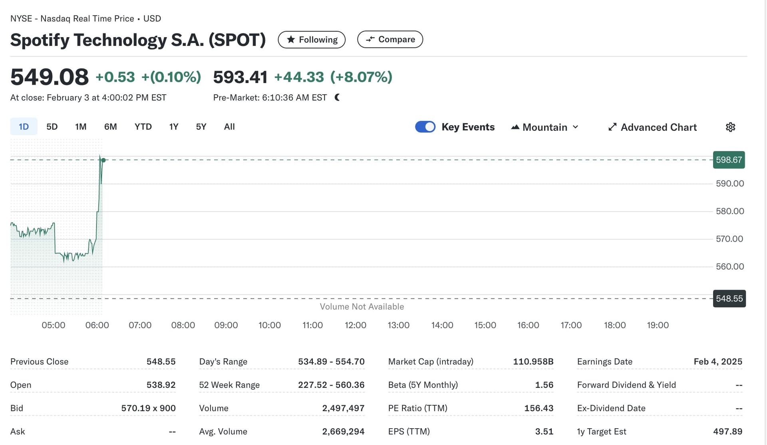Click the Advanced Chart expand arrow icon
Screen dimensions: 767x445
point(612,127)
